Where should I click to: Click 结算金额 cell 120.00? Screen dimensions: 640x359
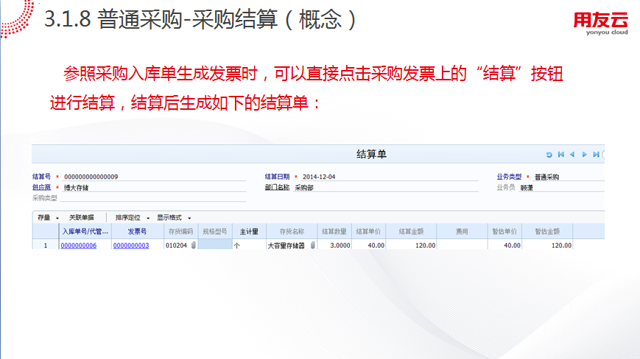tap(412, 245)
